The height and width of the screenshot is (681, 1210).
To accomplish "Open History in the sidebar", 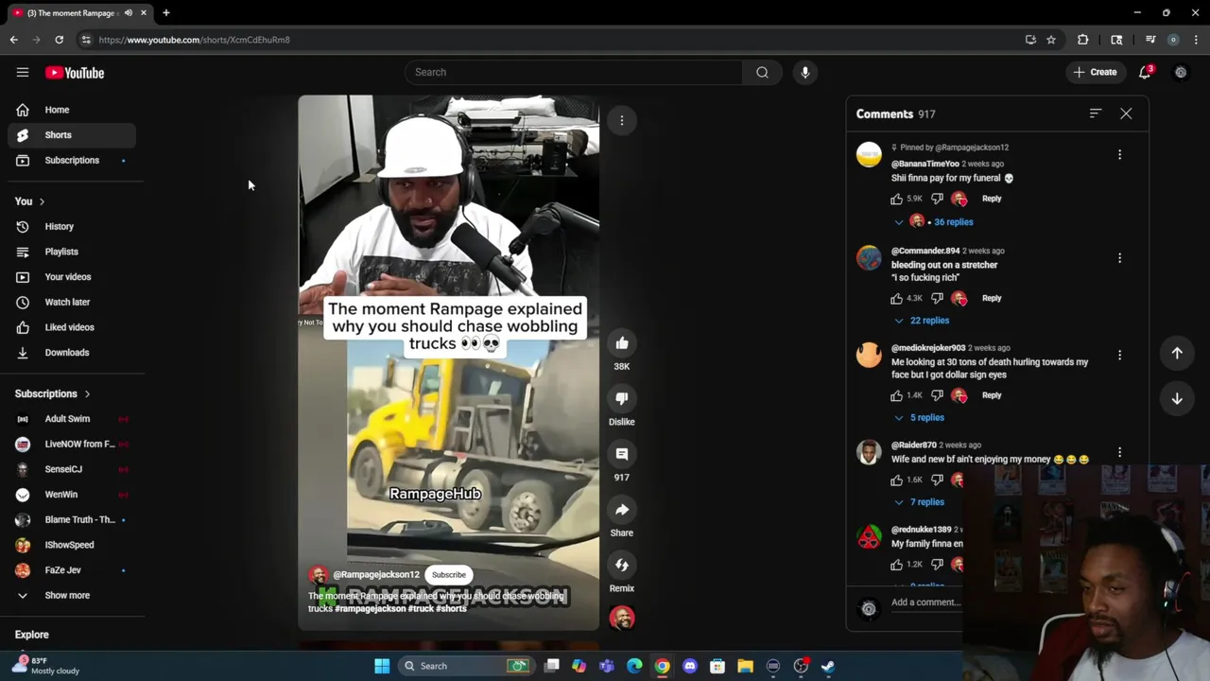I will click(72, 226).
